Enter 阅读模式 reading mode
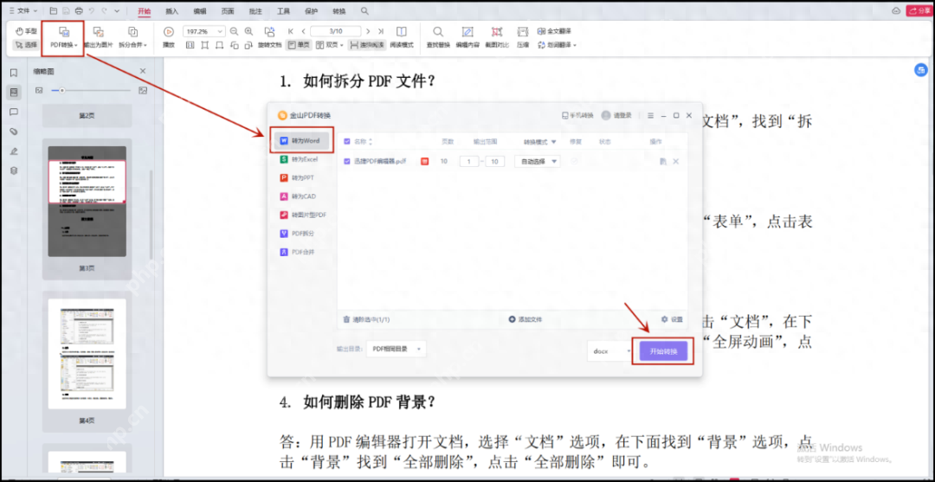This screenshot has height=482, width=935. pyautogui.click(x=402, y=37)
